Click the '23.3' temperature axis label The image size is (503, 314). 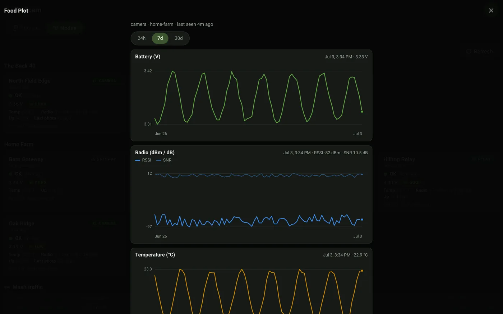[148, 269]
